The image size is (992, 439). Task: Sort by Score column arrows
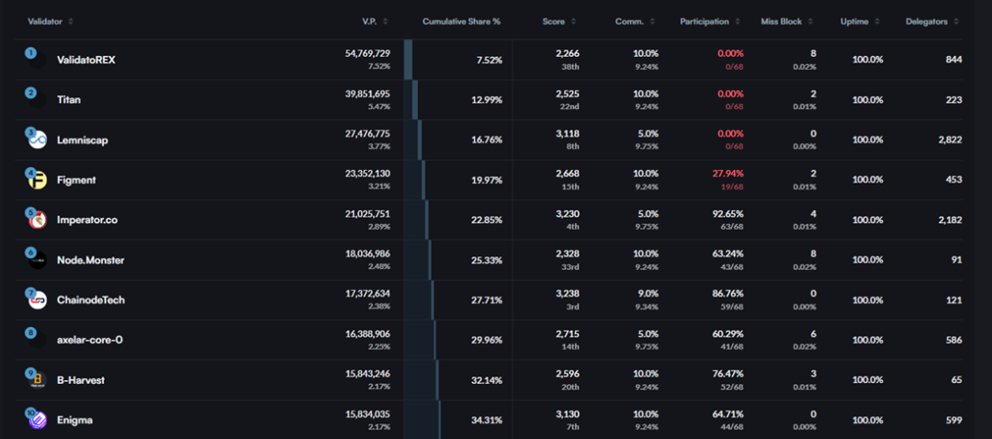tap(573, 21)
